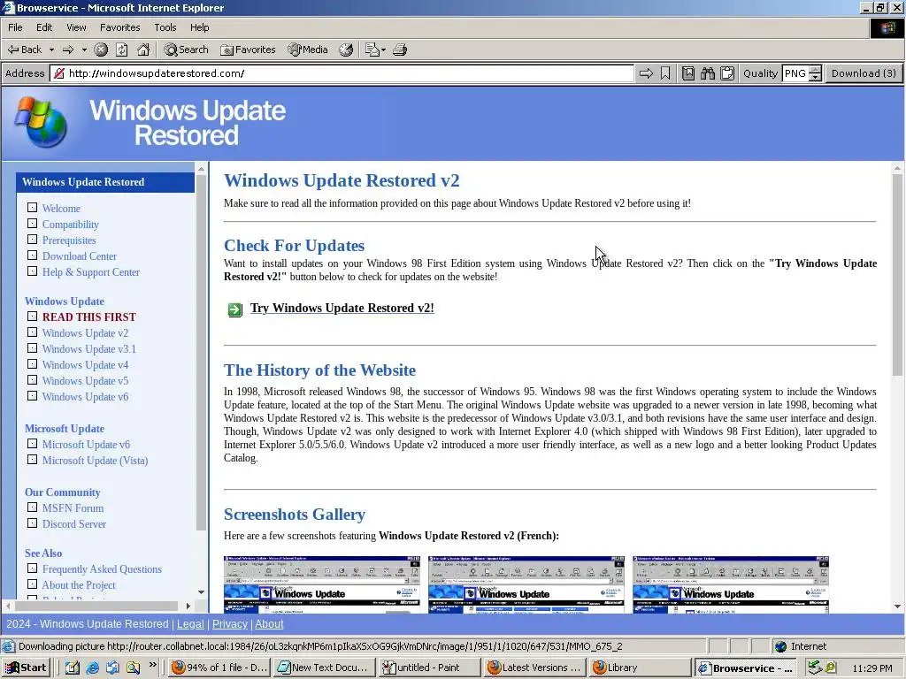The image size is (906, 679).
Task: Refresh the page with the Refresh icon
Action: (x=122, y=50)
